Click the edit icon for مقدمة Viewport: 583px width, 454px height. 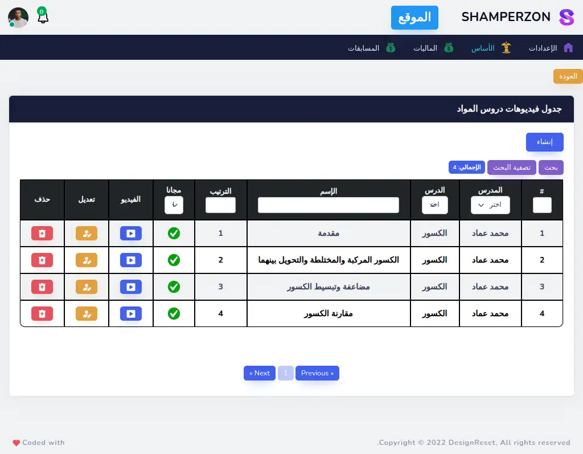87,233
